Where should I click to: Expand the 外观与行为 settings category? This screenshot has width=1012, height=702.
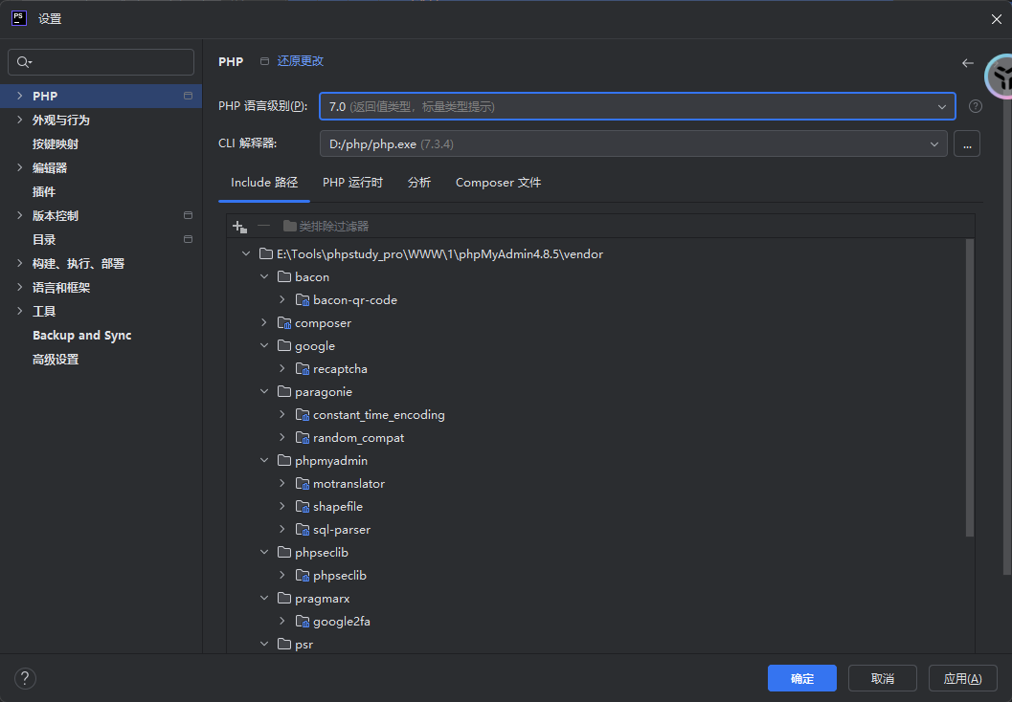(19, 120)
